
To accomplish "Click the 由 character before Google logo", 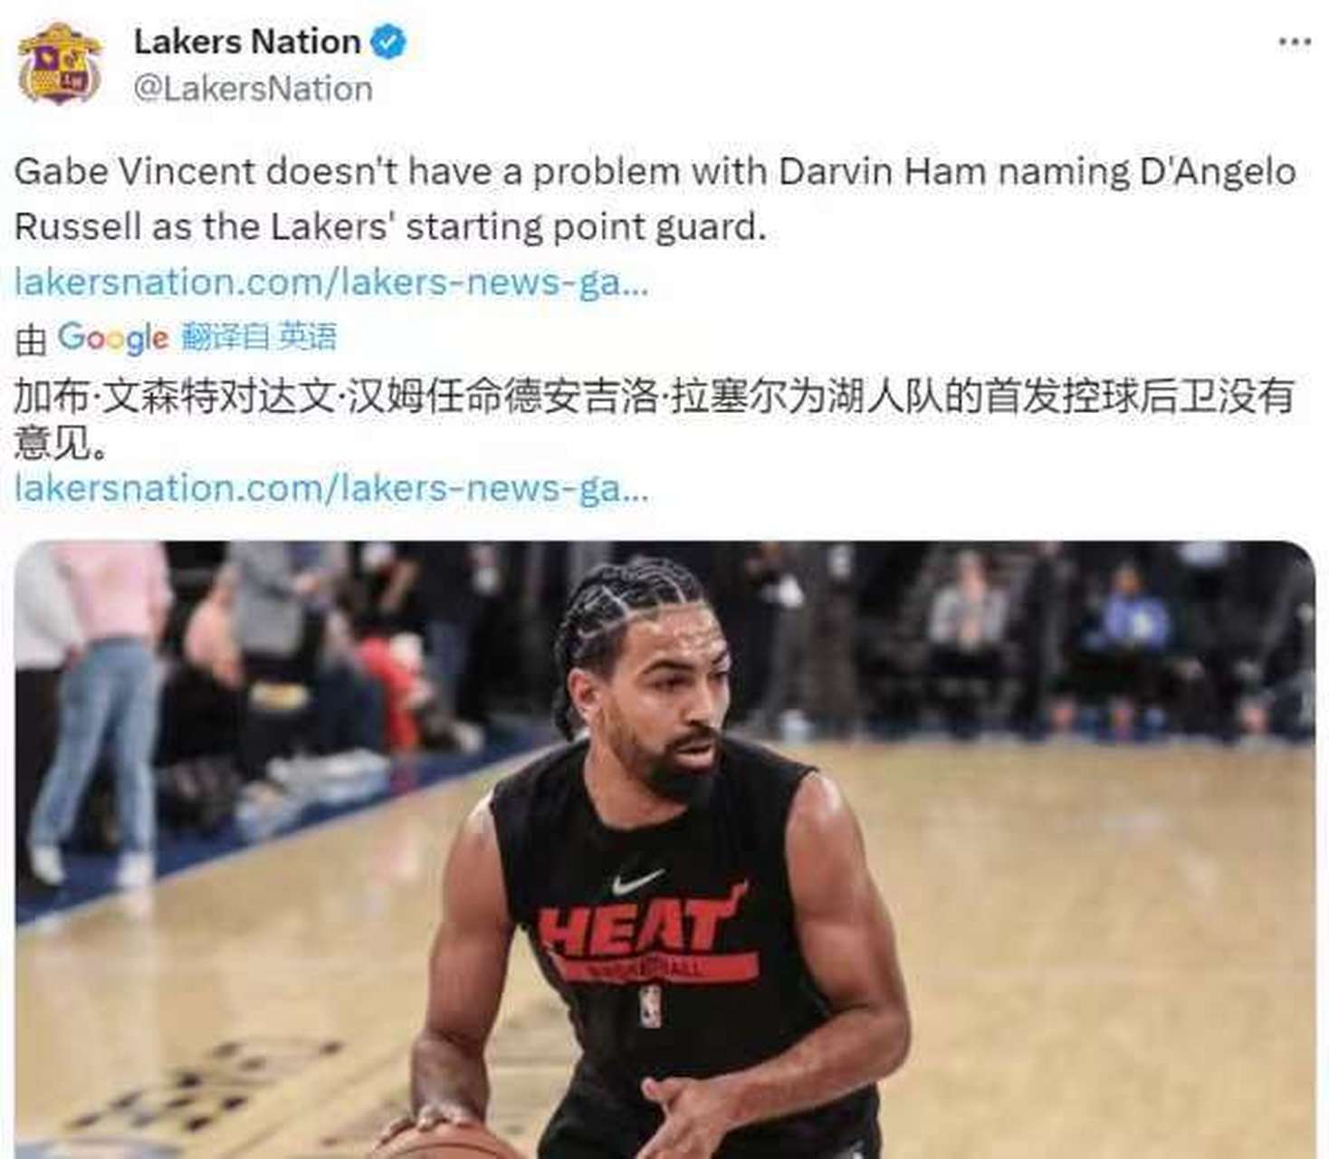I will click(x=31, y=340).
